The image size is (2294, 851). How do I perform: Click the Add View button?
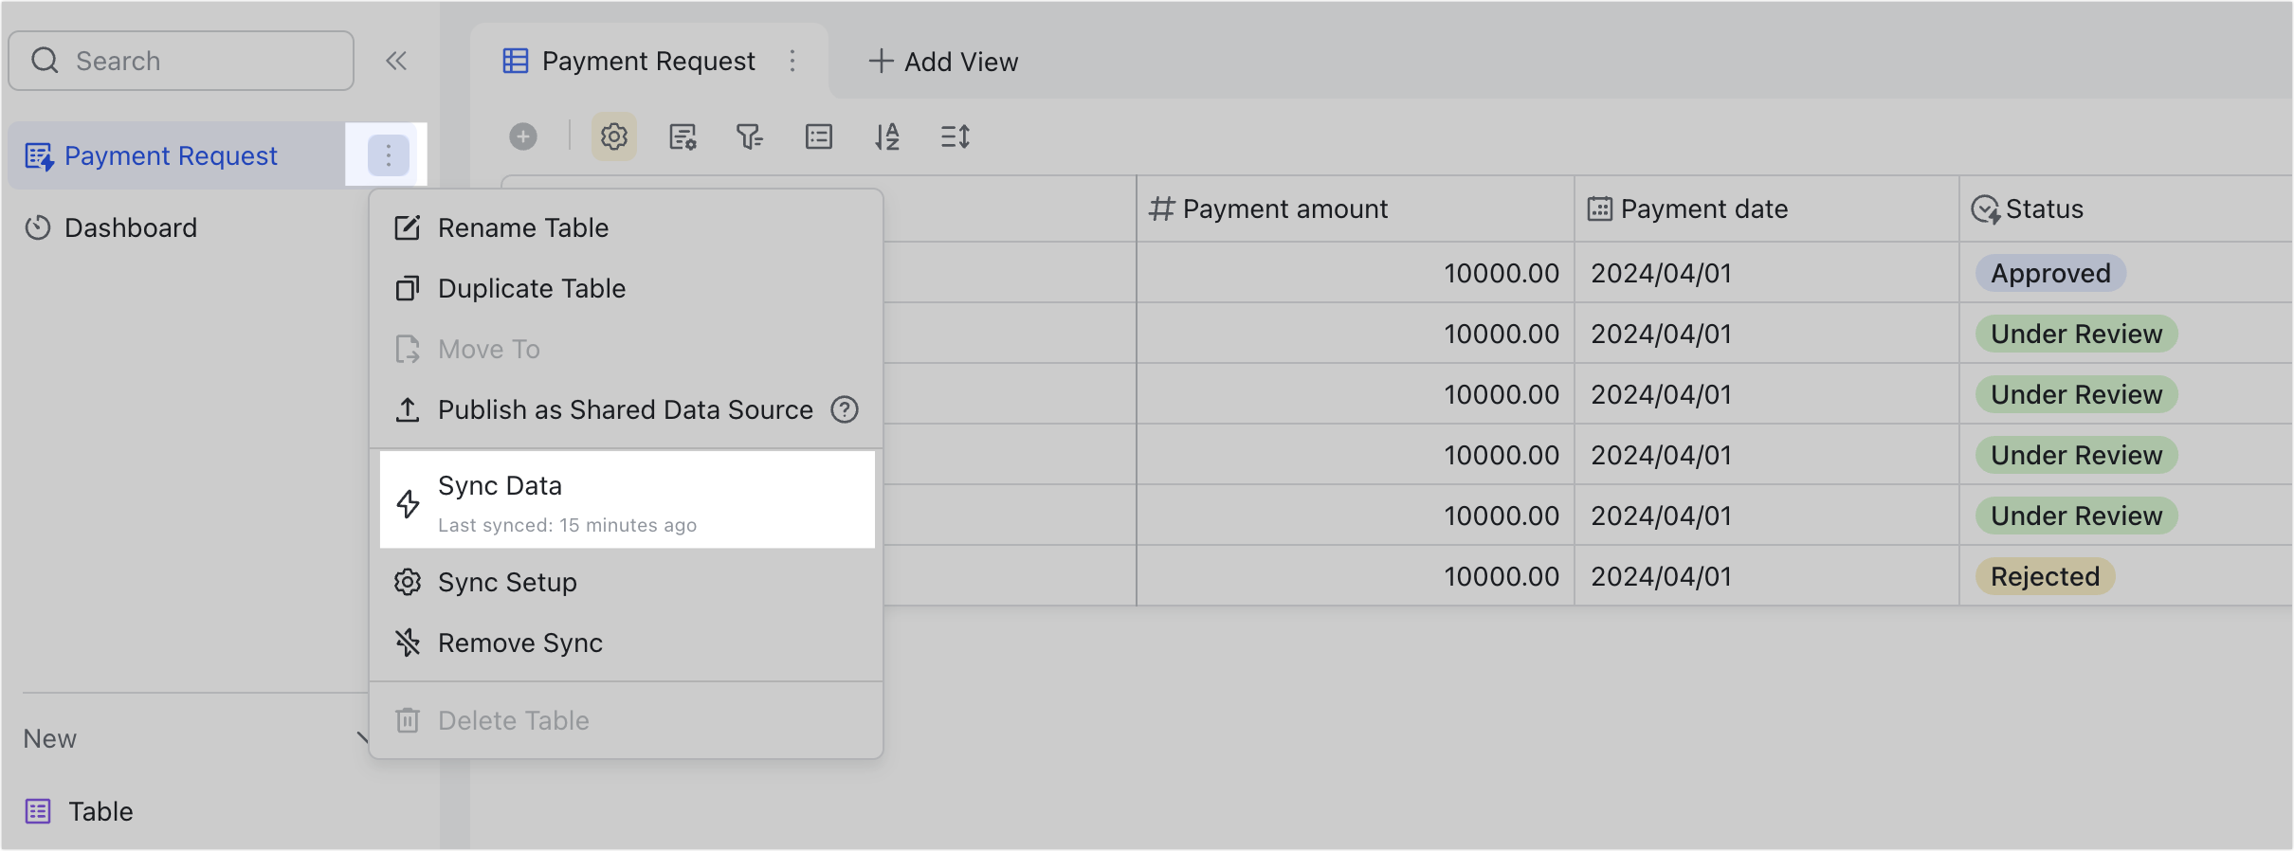pyautogui.click(x=943, y=62)
